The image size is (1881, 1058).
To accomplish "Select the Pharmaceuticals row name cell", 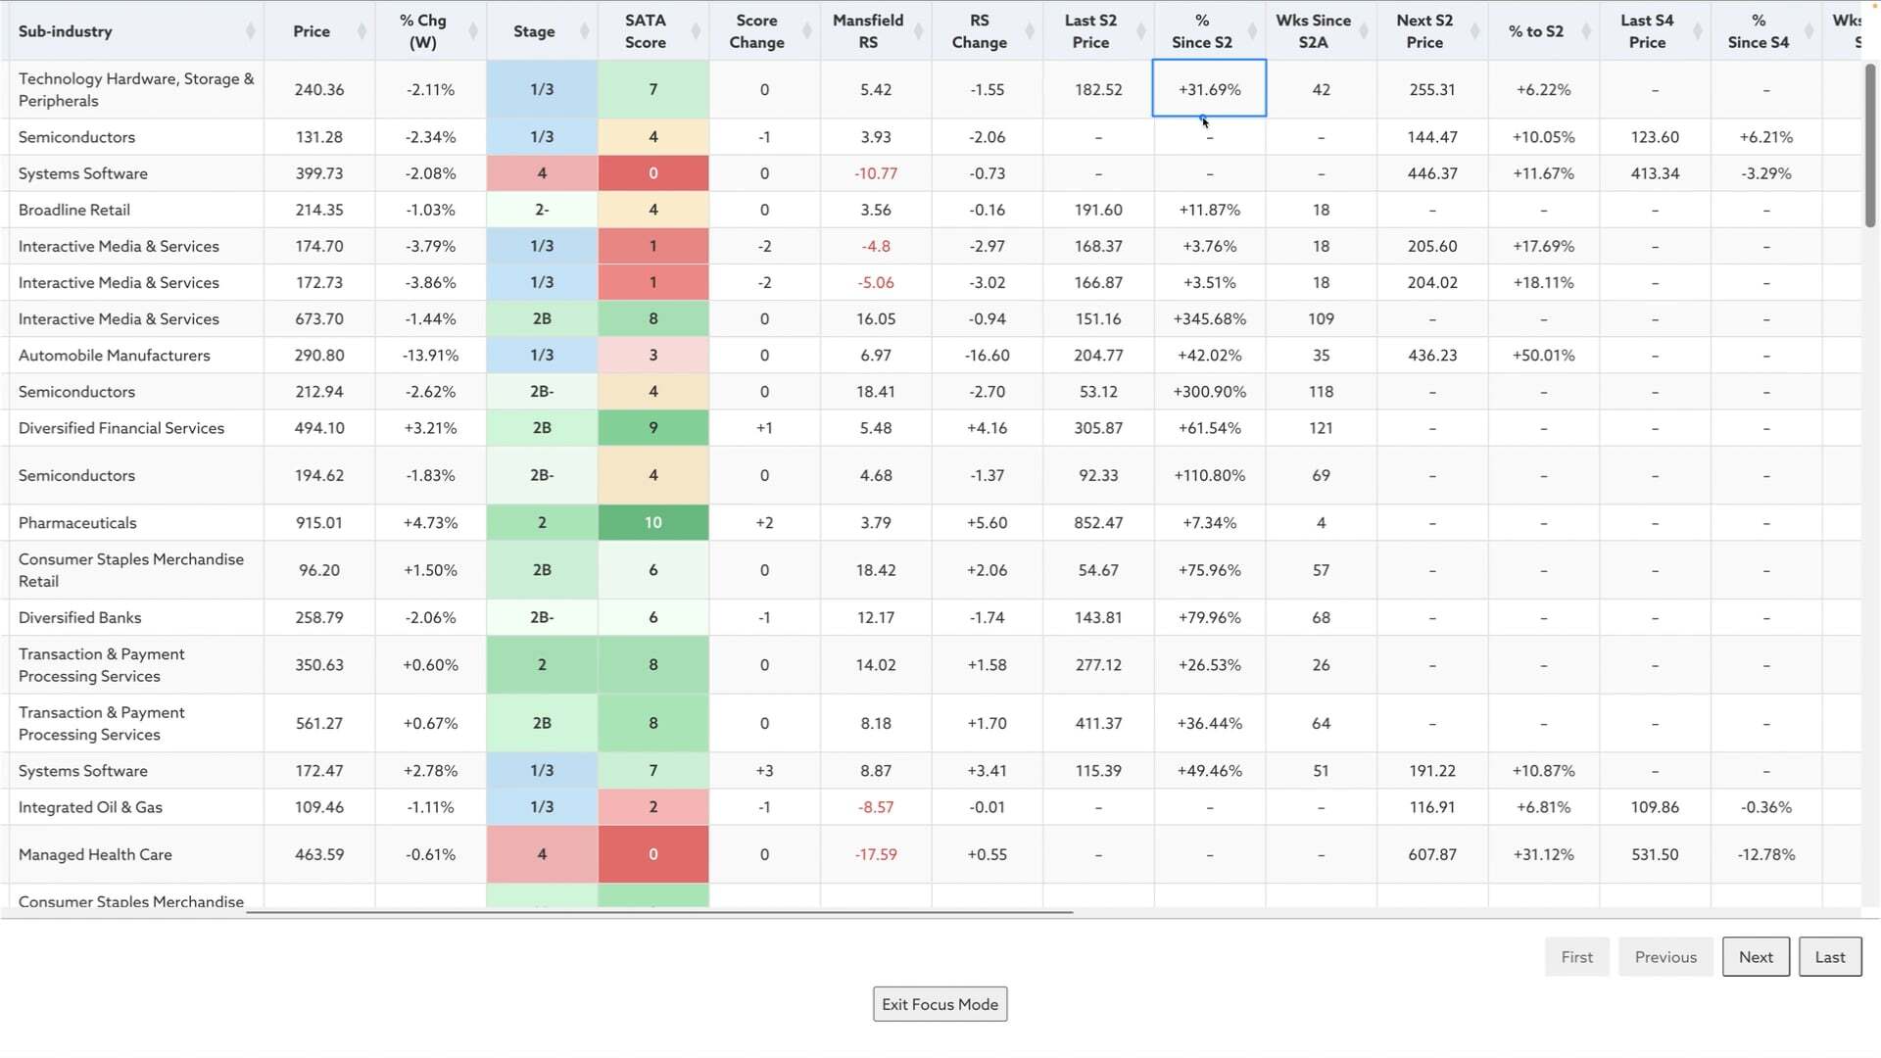I will coord(77,523).
